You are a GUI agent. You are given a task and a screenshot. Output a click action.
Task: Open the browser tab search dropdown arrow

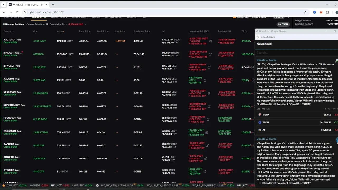[3, 4]
